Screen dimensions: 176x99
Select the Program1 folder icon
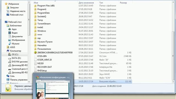tap(35, 9)
